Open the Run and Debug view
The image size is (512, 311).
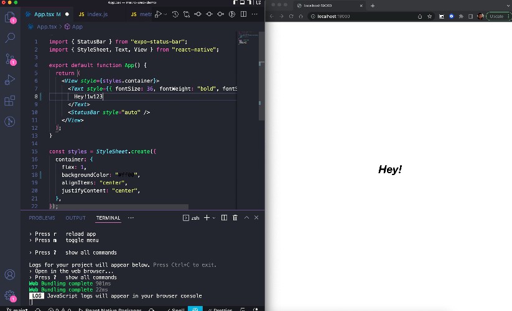10,79
